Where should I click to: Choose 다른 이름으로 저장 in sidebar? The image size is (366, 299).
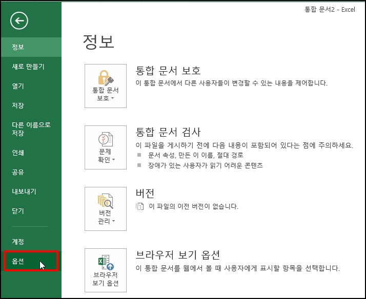pyautogui.click(x=31, y=129)
